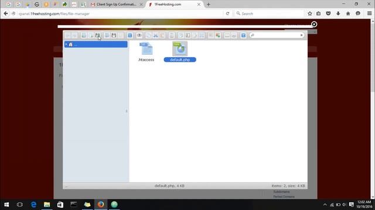Open Windows Start menu
Image resolution: width=375 pixels, height=210 pixels.
click(x=6, y=205)
